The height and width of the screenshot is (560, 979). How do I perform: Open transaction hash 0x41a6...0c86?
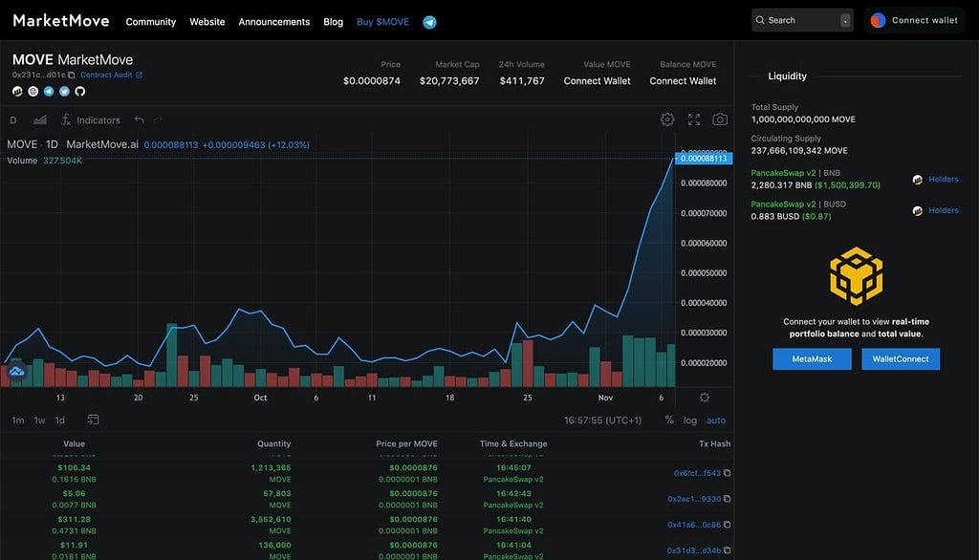(694, 525)
